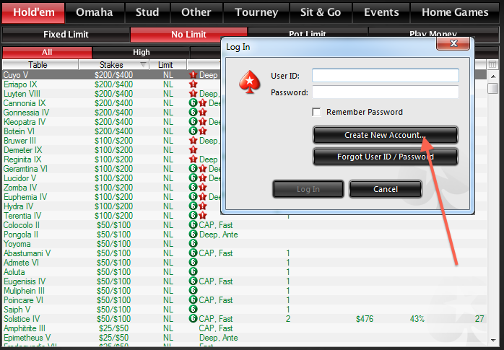504x350 pixels.
Task: Click the Create New Account button
Action: click(x=385, y=136)
